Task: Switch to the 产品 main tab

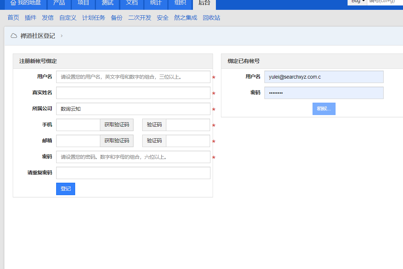Action: click(59, 3)
